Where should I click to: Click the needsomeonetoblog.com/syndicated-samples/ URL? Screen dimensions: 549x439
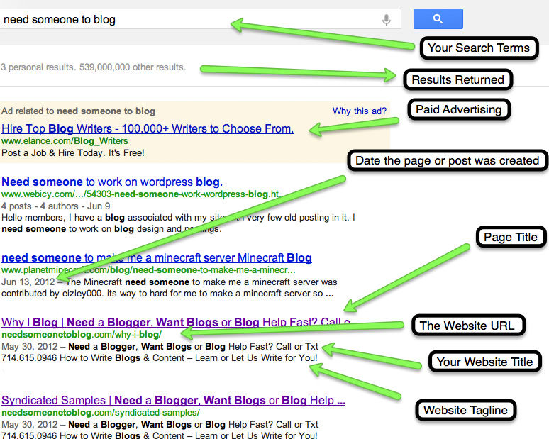[x=100, y=412]
